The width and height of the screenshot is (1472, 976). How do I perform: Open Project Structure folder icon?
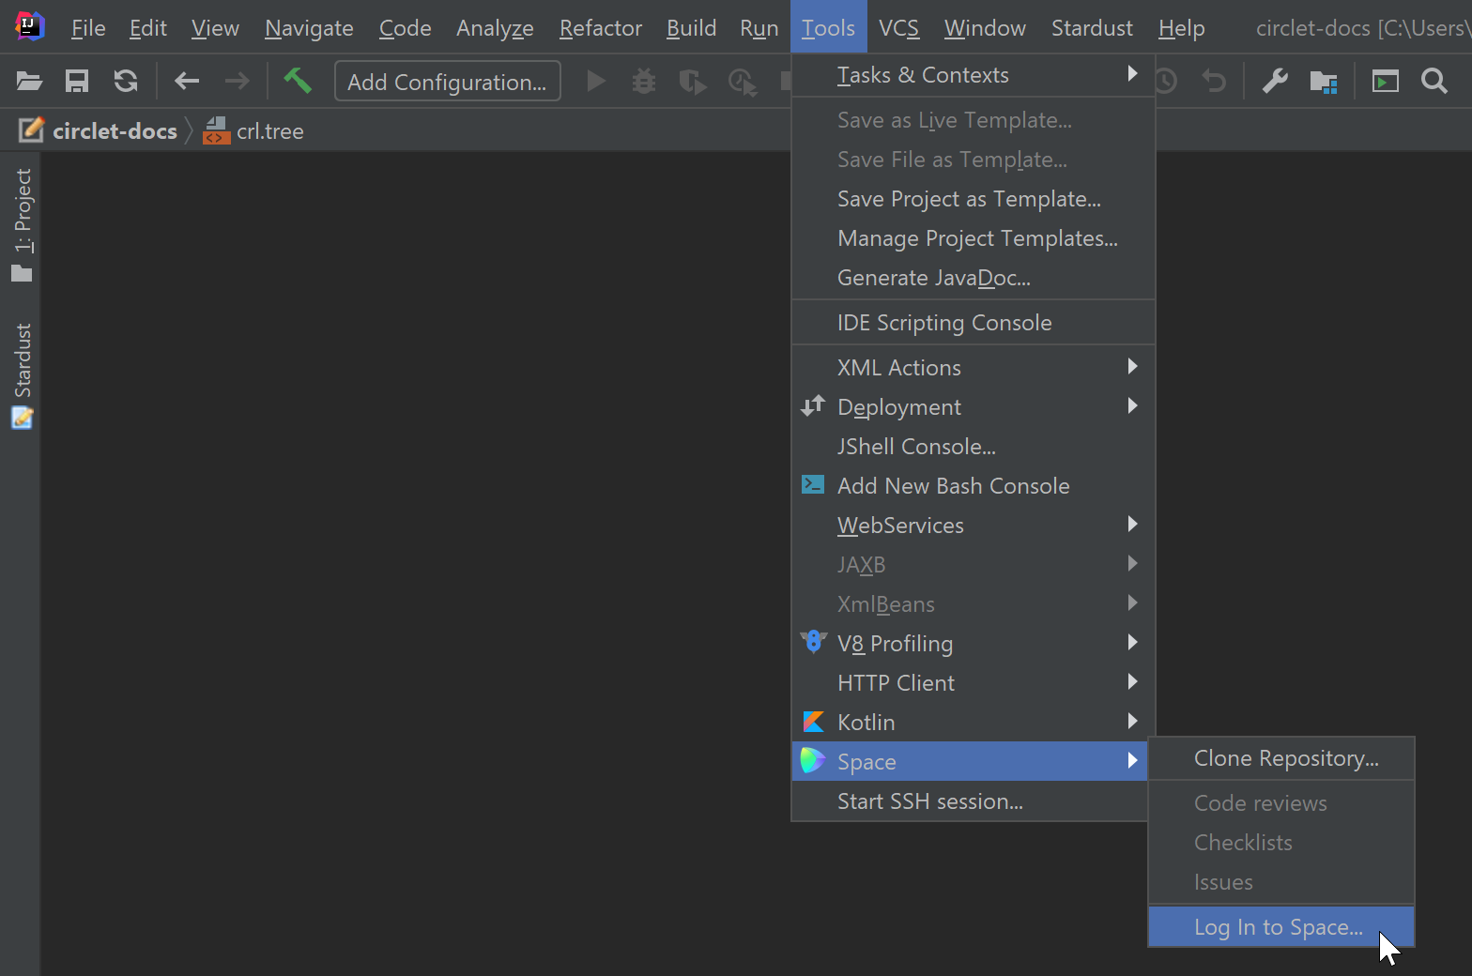tap(1324, 83)
